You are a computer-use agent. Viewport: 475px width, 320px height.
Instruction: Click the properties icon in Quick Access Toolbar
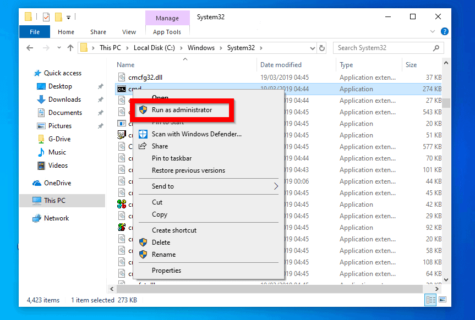[46, 16]
